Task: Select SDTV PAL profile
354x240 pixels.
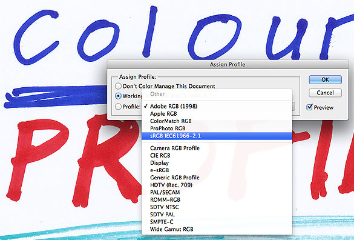Action: [x=217, y=214]
